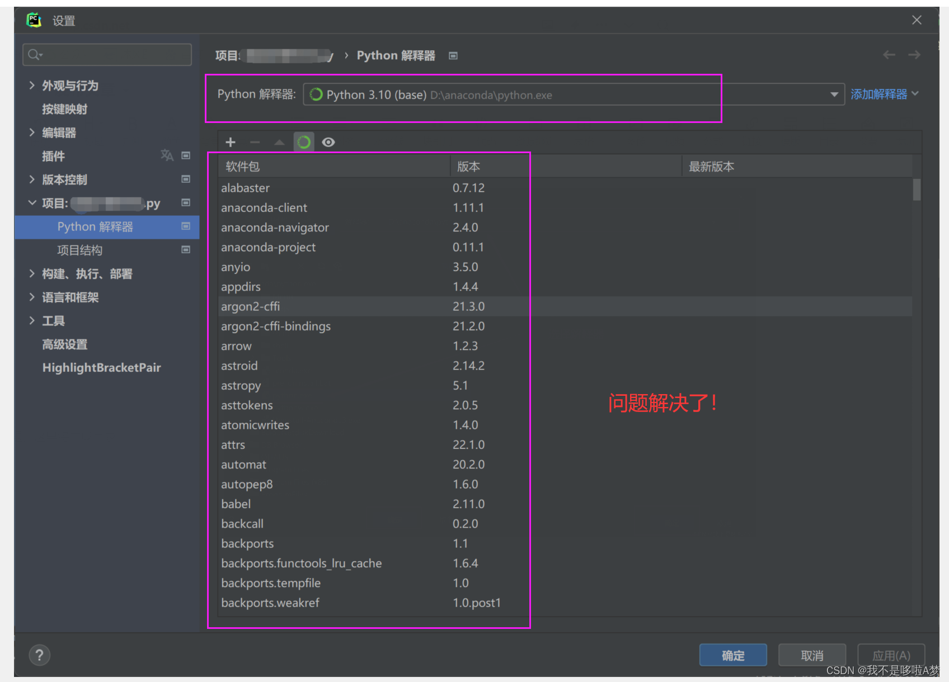Click the 取消 button
Image resolution: width=949 pixels, height=682 pixels.
pyautogui.click(x=812, y=655)
